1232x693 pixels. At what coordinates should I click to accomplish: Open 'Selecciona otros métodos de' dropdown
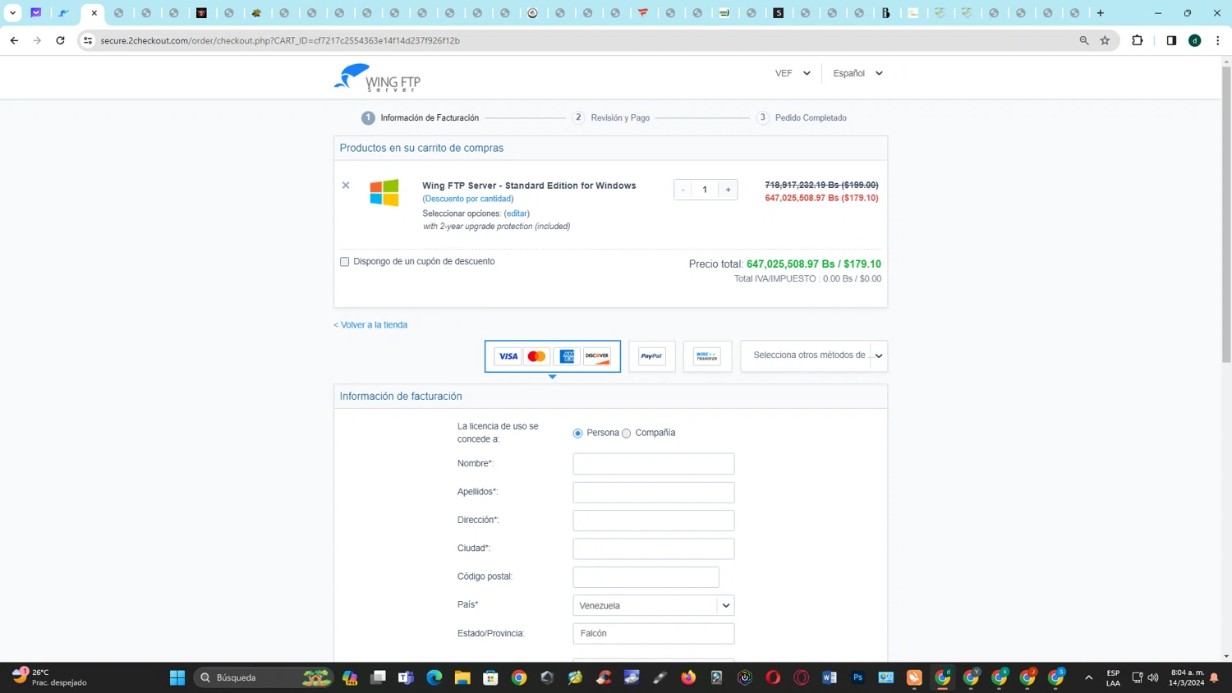click(814, 356)
